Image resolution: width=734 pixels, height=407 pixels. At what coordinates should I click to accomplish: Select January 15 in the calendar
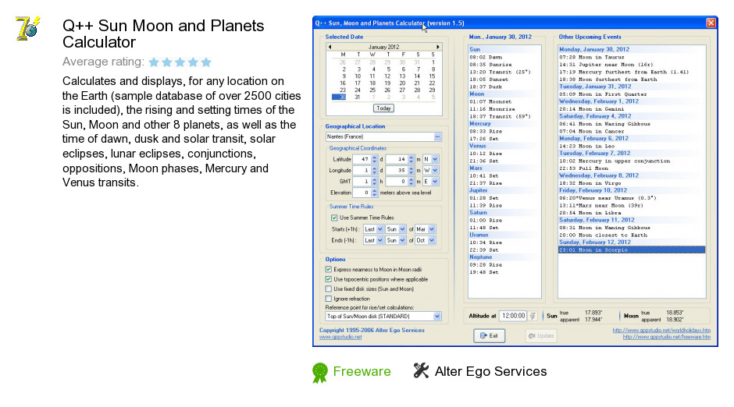(432, 76)
